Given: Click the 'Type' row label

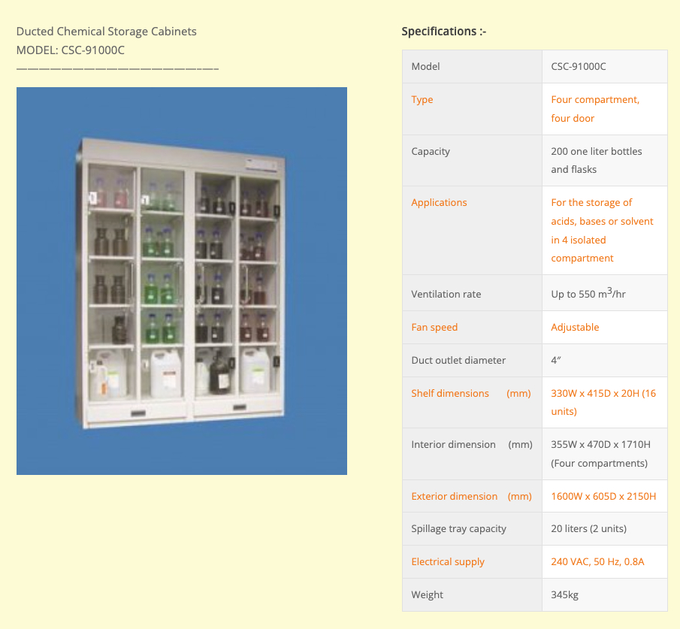Looking at the screenshot, I should (x=422, y=100).
